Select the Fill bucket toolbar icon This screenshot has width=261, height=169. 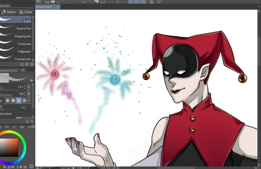tap(97, 1)
